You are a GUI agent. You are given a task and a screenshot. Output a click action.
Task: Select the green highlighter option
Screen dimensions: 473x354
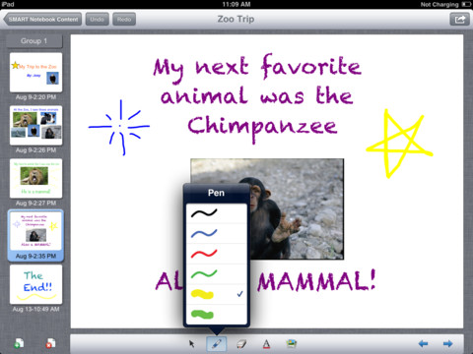(x=216, y=315)
